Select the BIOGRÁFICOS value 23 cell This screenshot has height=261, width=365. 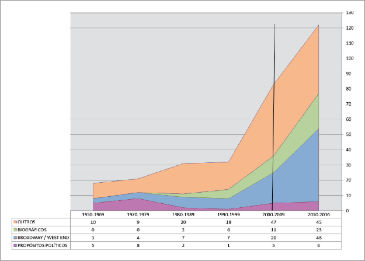[319, 230]
